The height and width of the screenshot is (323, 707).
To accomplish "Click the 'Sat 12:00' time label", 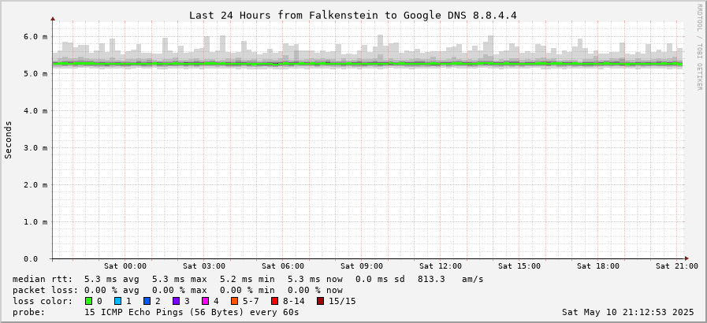I will coord(441,266).
